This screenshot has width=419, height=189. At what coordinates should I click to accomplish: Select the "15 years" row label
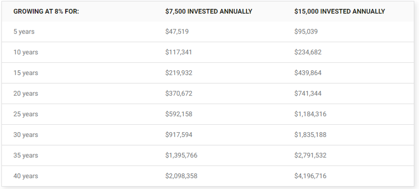pyautogui.click(x=26, y=73)
